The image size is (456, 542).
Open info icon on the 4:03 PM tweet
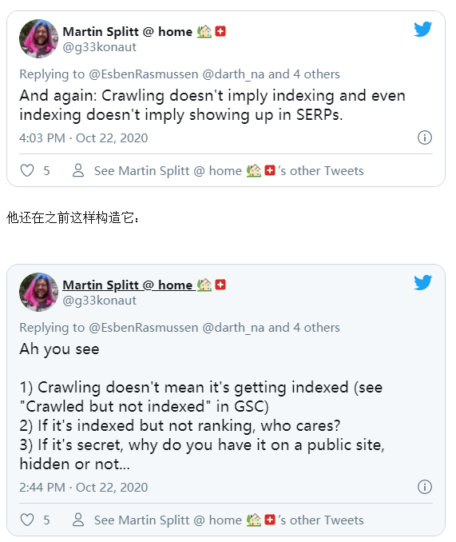[425, 137]
